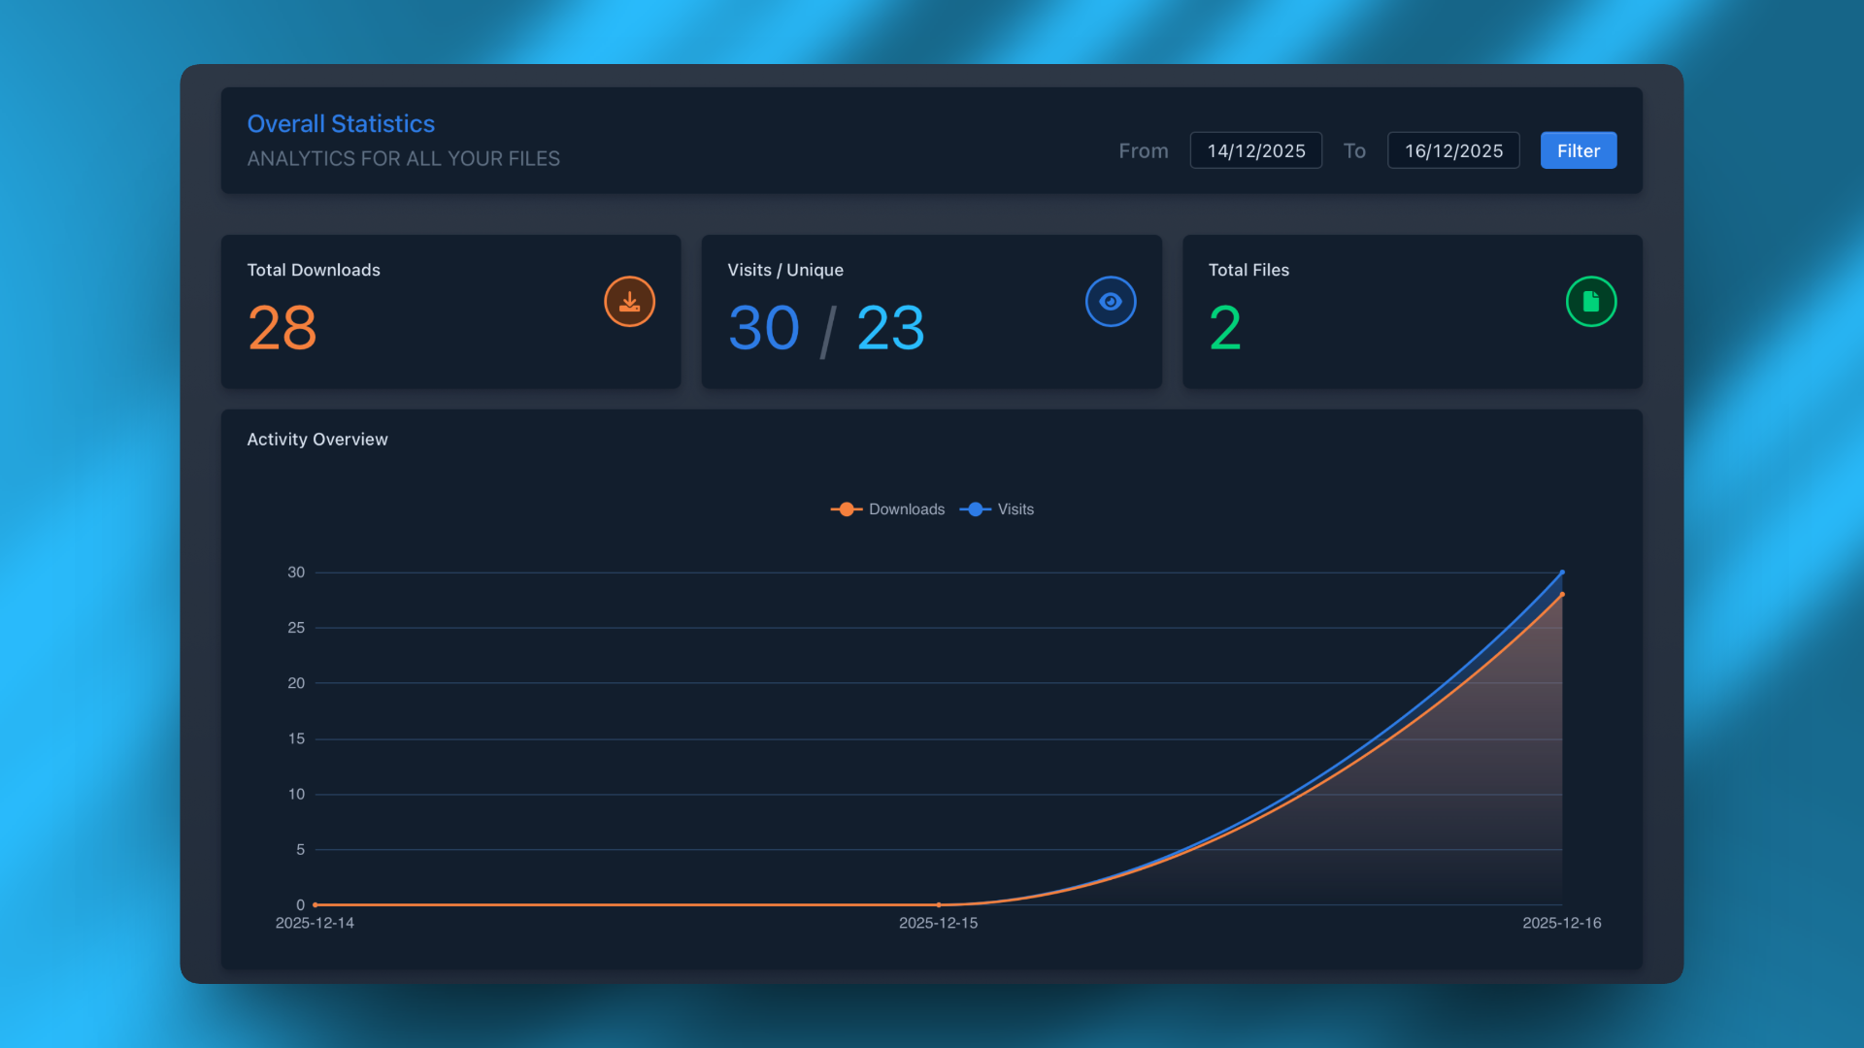Open the To date field 16/12/2025
The image size is (1864, 1048).
[x=1453, y=150]
